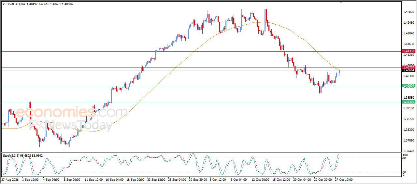Click the 23 Sep 12:00 time label
The height and width of the screenshot is (184, 417).
[156, 179]
